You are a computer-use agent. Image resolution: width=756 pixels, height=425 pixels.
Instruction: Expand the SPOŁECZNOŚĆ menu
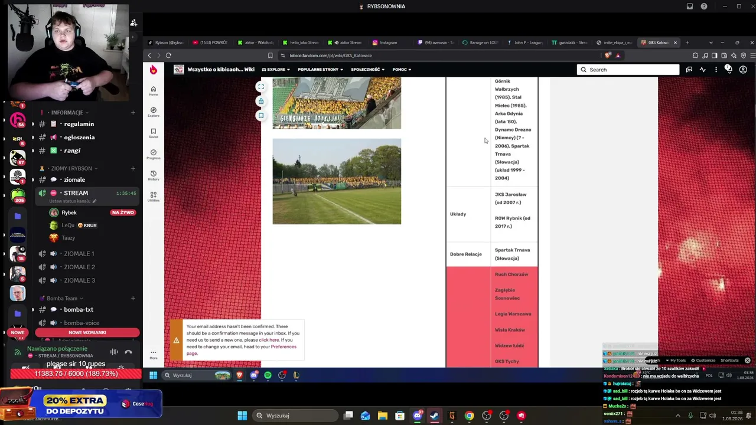pos(368,70)
